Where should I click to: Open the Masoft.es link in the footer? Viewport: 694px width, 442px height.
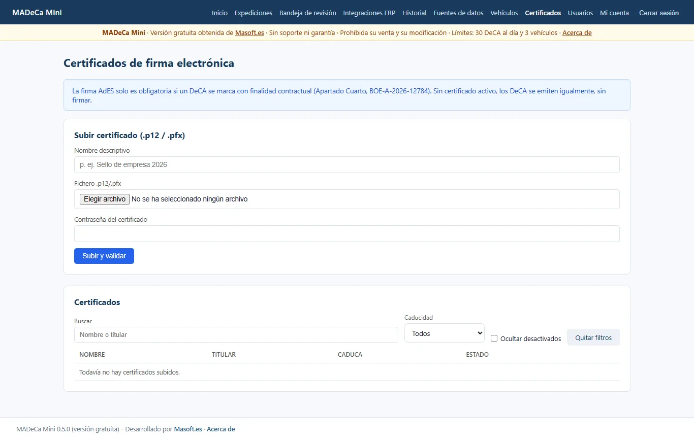[188, 429]
